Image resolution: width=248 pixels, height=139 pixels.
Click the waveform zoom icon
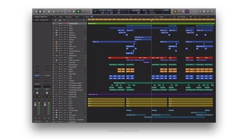click(191, 17)
